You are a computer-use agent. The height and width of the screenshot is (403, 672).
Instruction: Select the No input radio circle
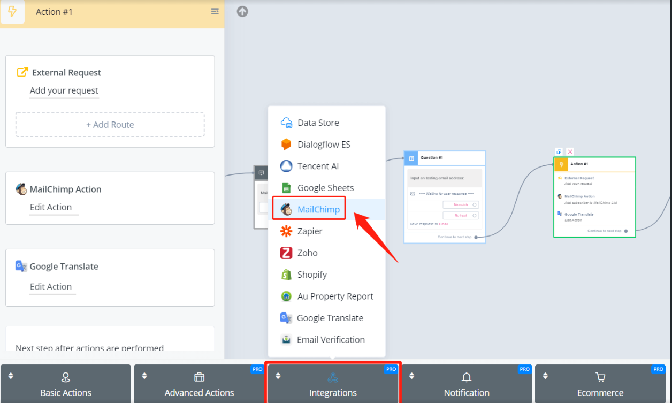point(474,215)
